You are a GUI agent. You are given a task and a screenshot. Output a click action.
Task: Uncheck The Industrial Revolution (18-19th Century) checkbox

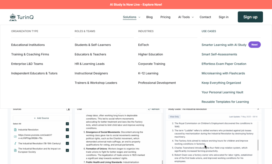click(x=67, y=143)
